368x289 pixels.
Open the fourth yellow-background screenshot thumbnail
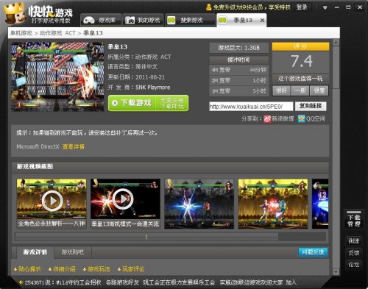point(273,204)
